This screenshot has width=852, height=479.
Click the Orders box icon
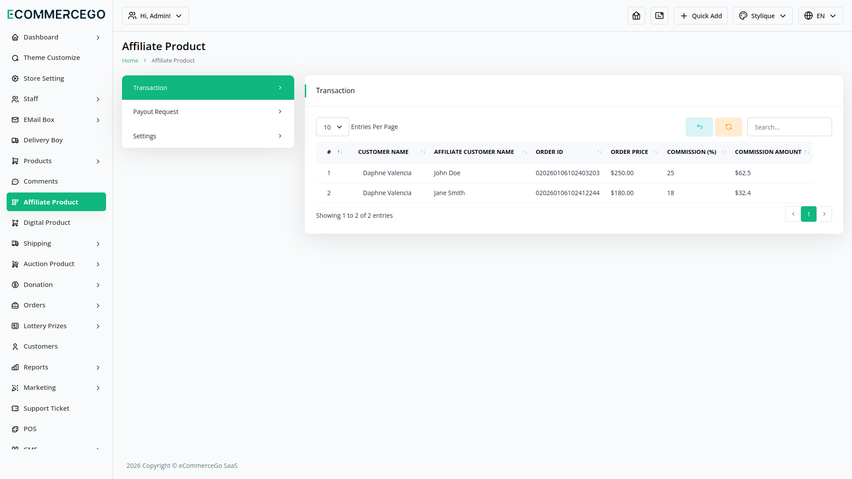click(15, 305)
